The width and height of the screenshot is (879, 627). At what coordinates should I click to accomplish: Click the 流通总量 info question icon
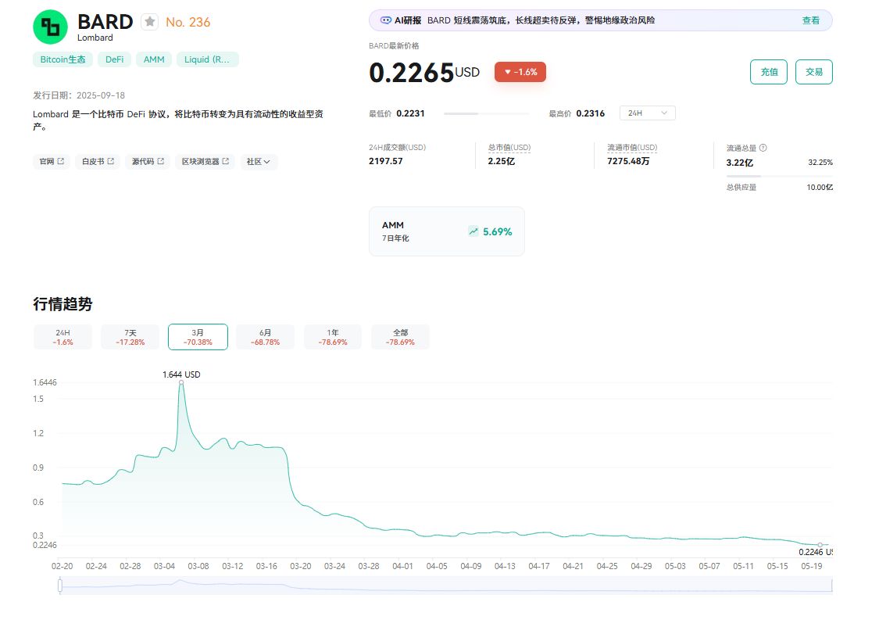tap(763, 148)
